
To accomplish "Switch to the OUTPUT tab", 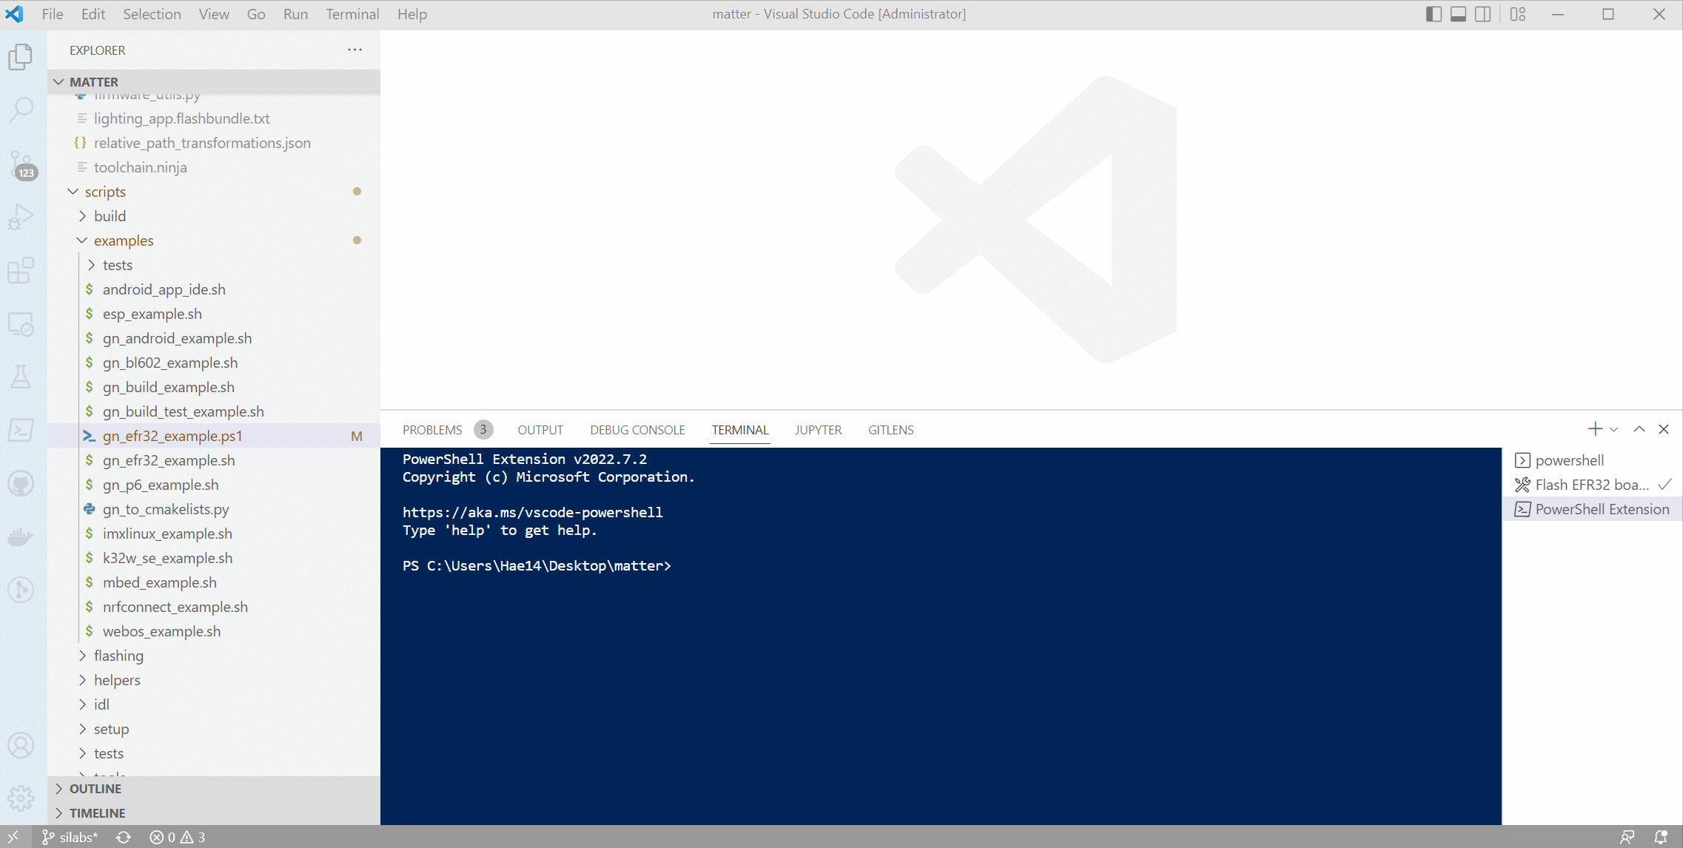I will click(x=540, y=430).
